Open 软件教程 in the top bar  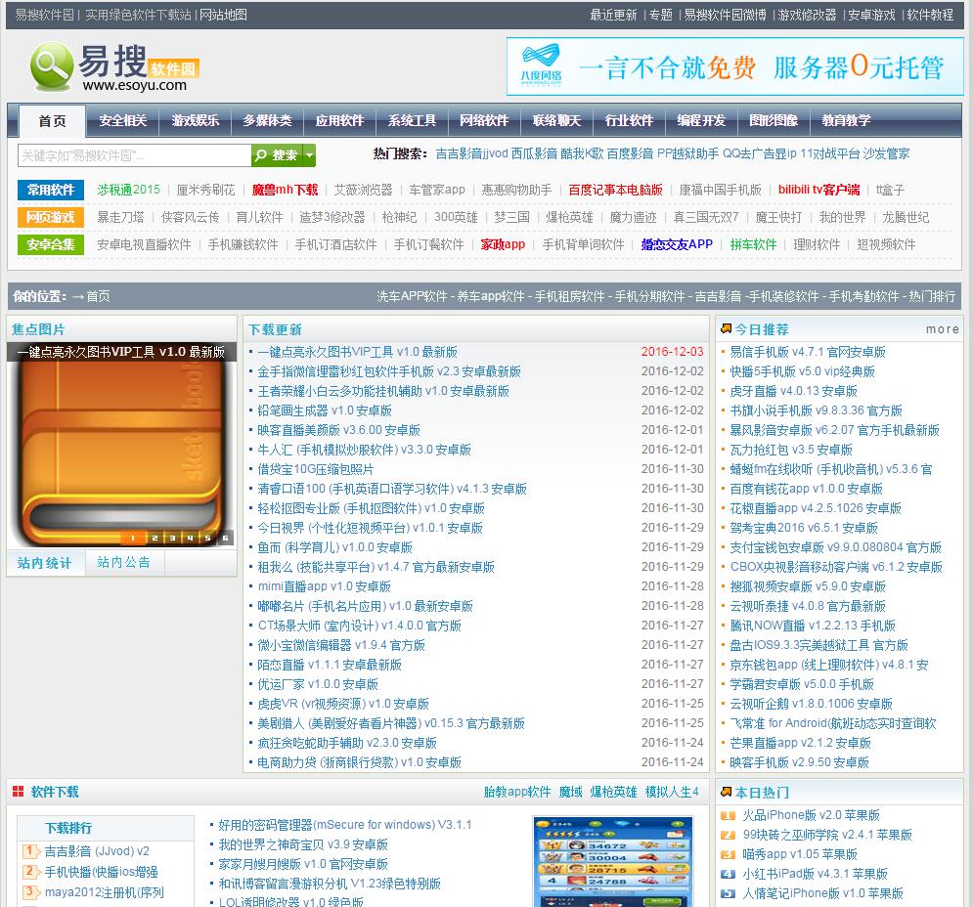pos(930,15)
